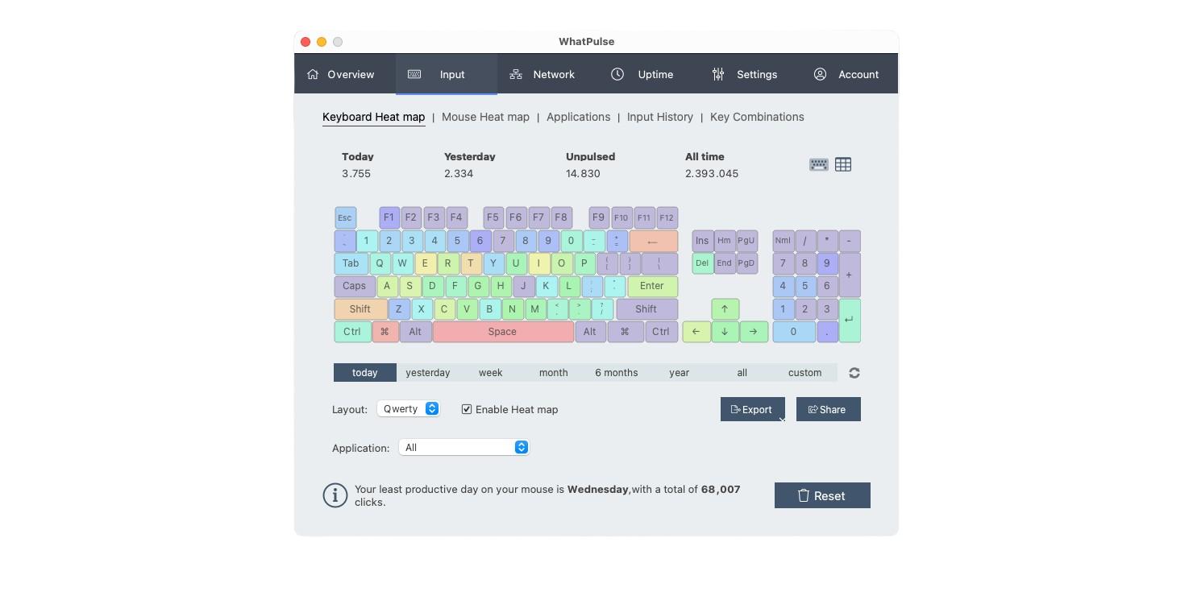The height and width of the screenshot is (596, 1193).
Task: Enable the Heat map checkbox
Action: (x=467, y=409)
